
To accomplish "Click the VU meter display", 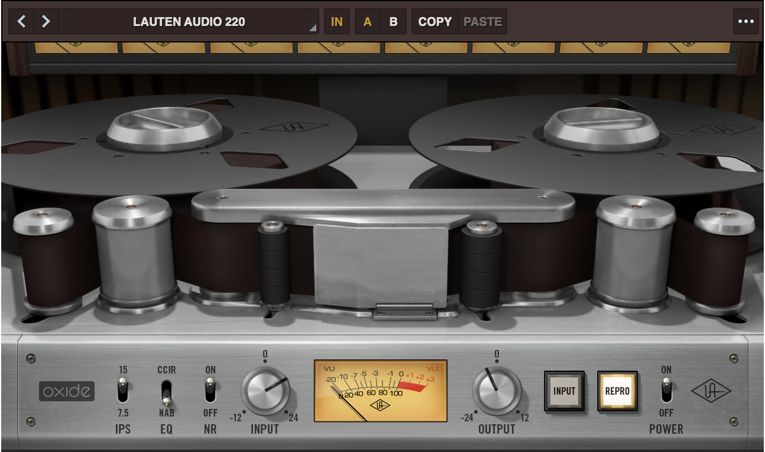I will [x=380, y=391].
